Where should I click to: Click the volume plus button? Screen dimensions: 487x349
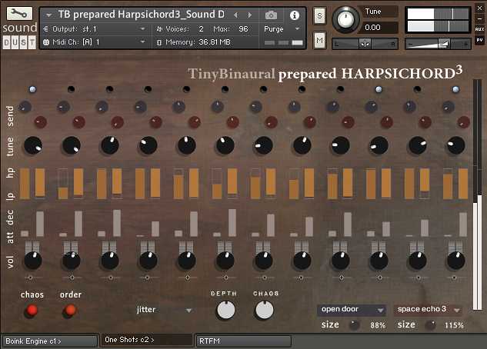pyautogui.click(x=465, y=45)
